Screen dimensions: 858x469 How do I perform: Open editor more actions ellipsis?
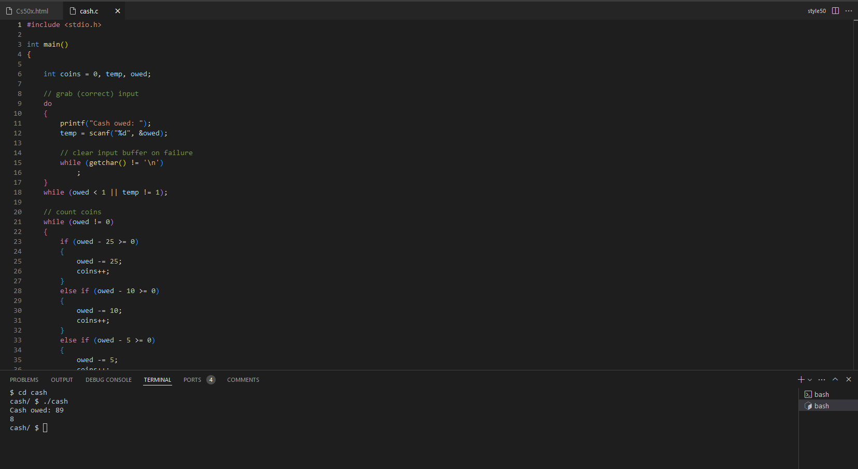849,11
